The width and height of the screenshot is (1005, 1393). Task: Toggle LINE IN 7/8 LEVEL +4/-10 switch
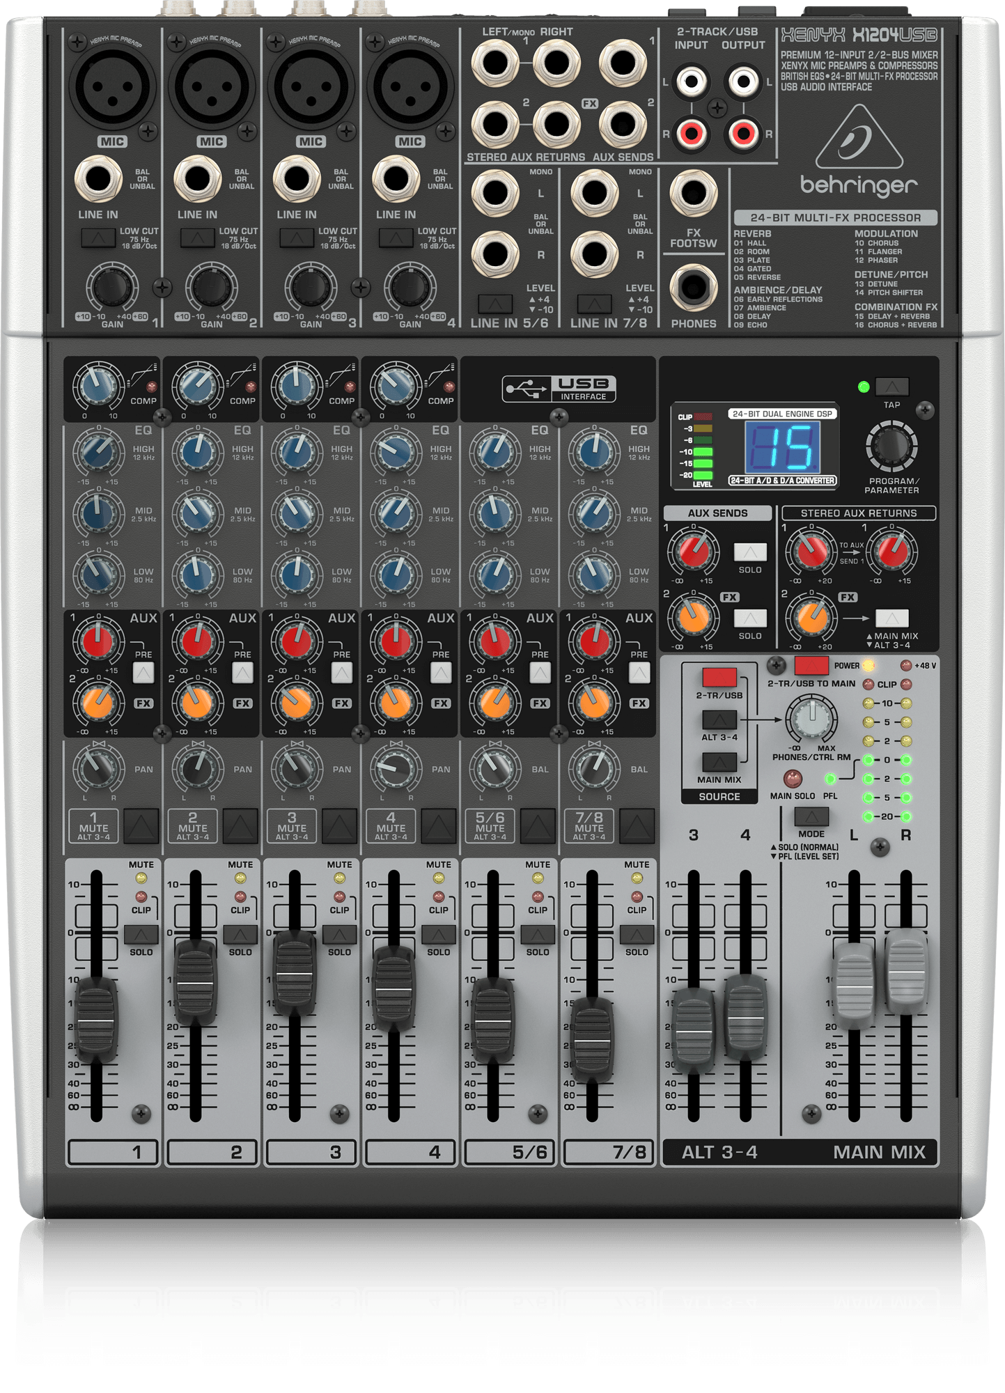pos(595,304)
